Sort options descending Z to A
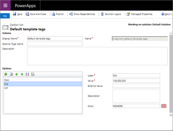Image resolution: width=173 pixels, height=131 pixels. [x=33, y=74]
